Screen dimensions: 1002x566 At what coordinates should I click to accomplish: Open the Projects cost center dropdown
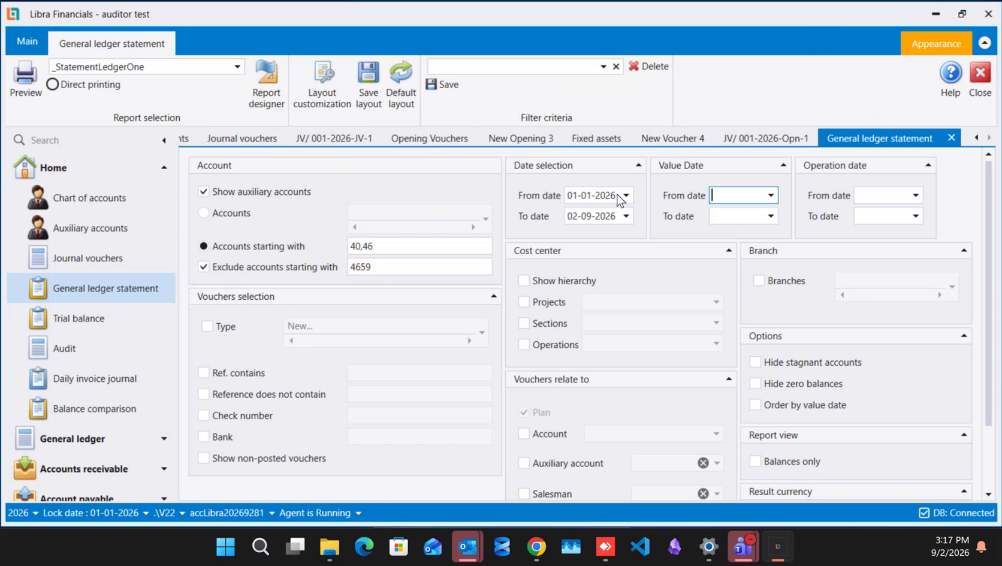pyautogui.click(x=716, y=302)
